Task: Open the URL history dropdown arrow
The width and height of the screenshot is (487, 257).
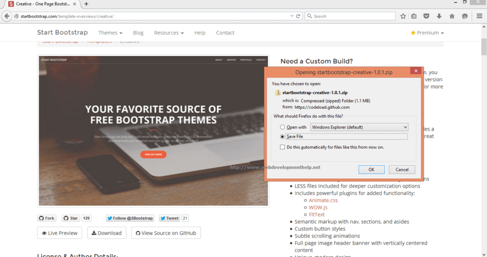Action: pos(292,16)
